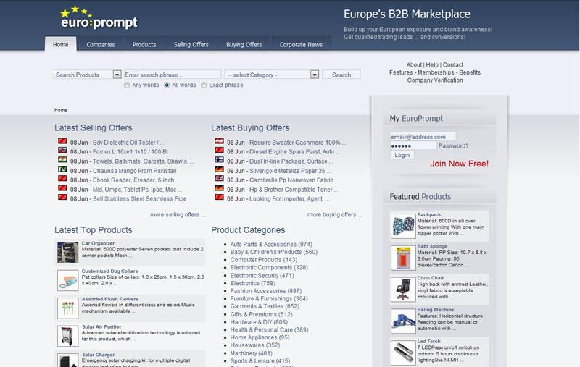Switch to the Selling Offers tab
Screen dimensions: 580x367
(191, 45)
